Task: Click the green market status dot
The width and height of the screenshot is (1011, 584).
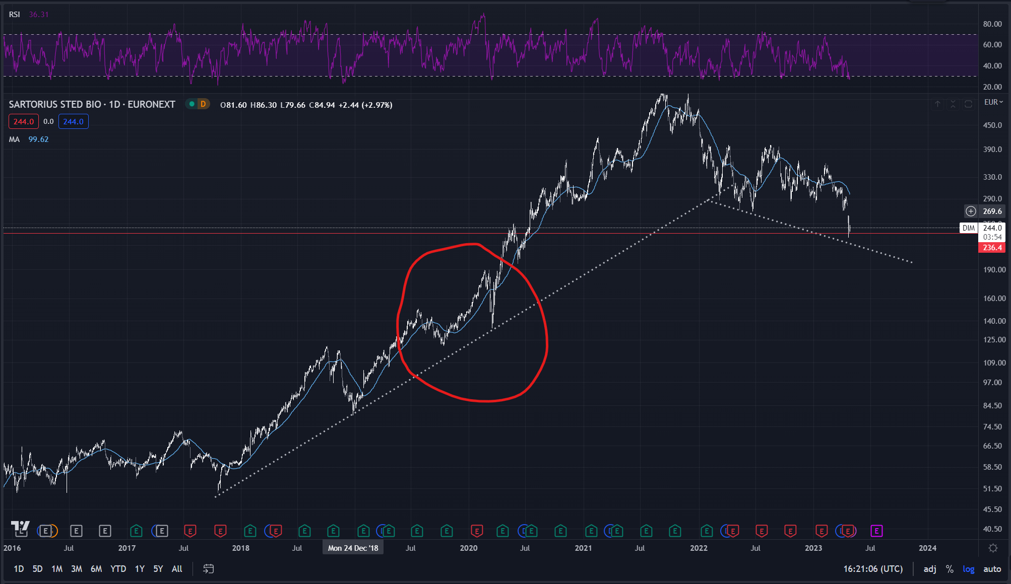Action: [x=192, y=104]
